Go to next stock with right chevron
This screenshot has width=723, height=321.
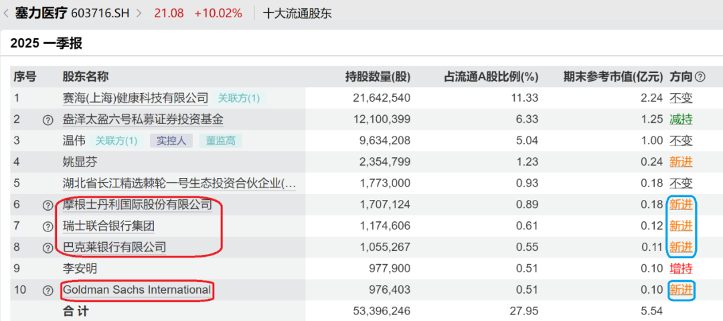pos(139,13)
